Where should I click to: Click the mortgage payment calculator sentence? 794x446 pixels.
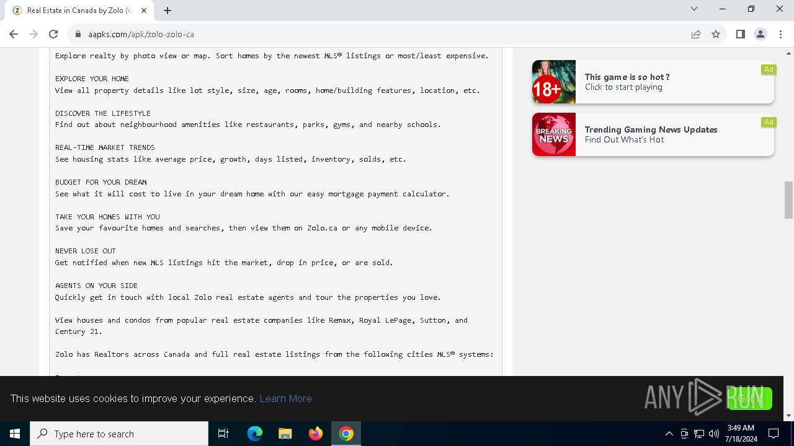(x=252, y=194)
